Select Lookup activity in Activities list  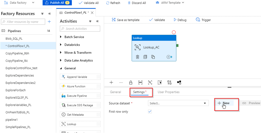pyautogui.click(x=80, y=124)
